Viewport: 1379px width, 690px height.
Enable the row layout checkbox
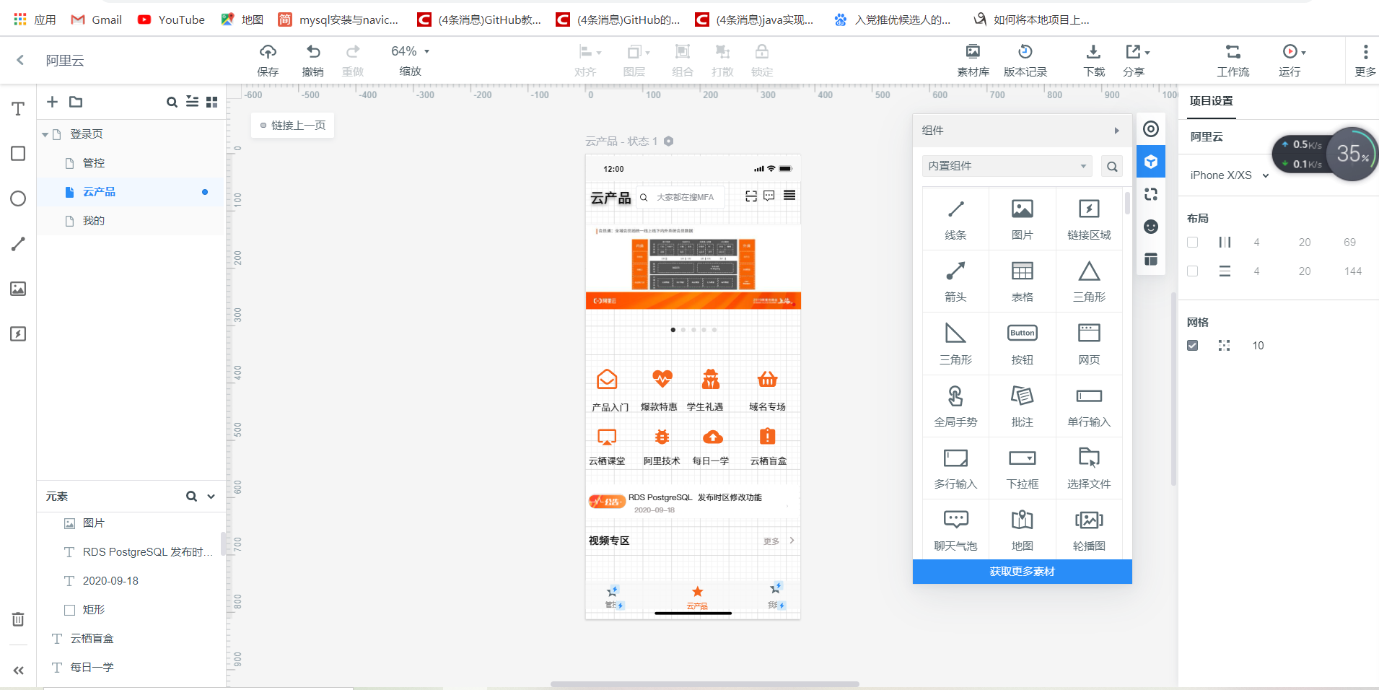tap(1192, 271)
